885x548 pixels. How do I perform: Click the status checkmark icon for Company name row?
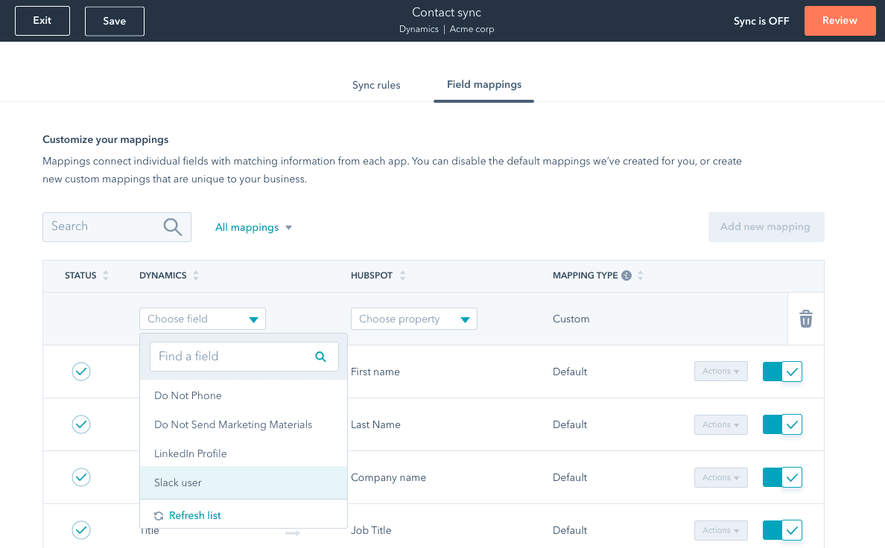click(81, 477)
